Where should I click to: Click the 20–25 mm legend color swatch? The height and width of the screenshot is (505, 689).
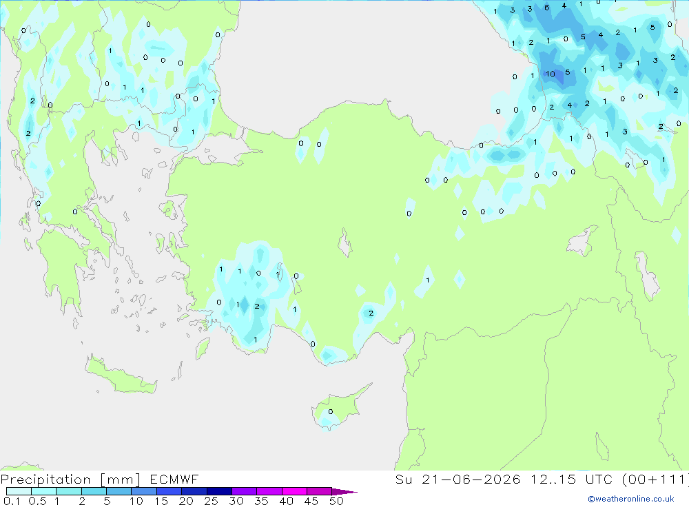(194, 491)
